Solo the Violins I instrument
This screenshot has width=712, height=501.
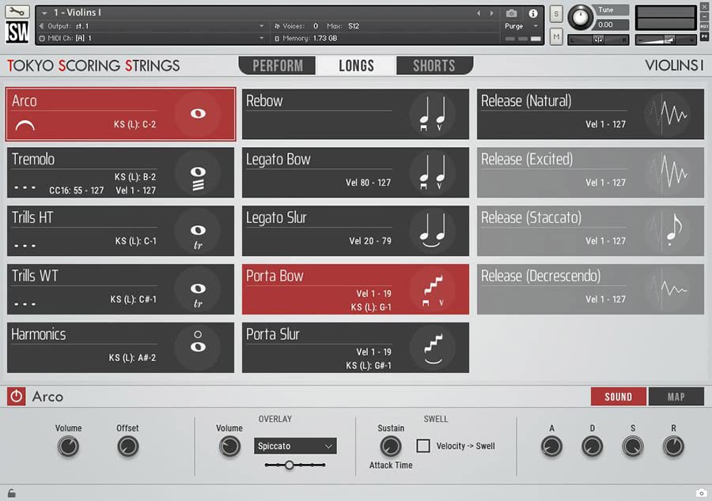556,13
